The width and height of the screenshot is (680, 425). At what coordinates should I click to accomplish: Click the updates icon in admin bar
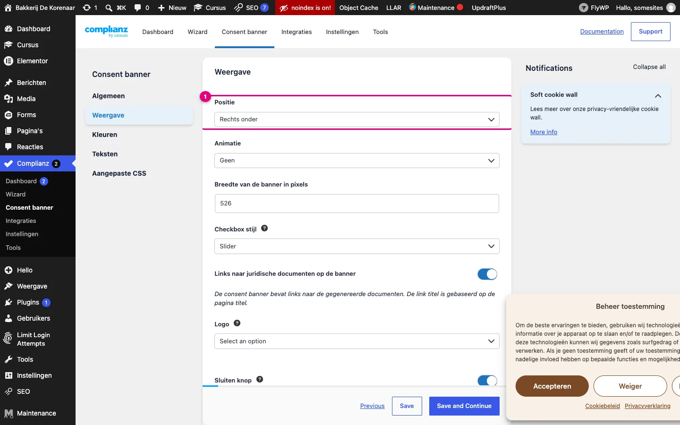(x=87, y=8)
